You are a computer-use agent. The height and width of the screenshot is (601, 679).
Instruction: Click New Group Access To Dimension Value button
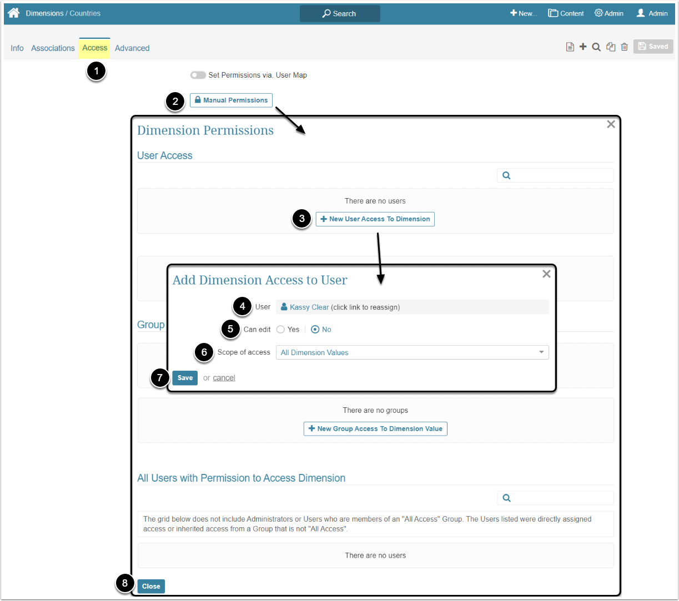click(375, 429)
